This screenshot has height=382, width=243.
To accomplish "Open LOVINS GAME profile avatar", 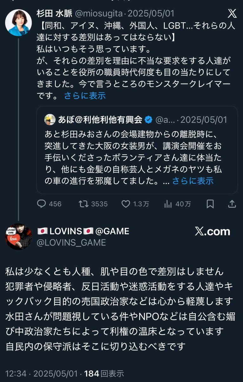I will tap(18, 236).
